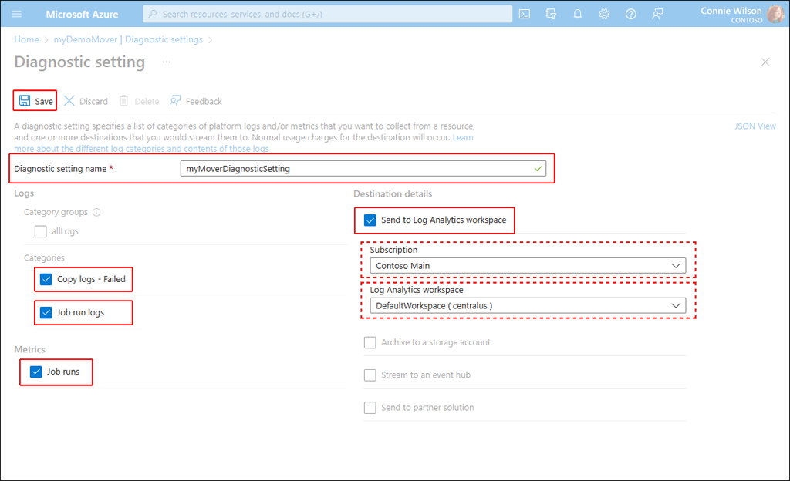Open the Subscription dropdown Contoso Main
Viewport: 790px width, 481px height.
point(528,266)
